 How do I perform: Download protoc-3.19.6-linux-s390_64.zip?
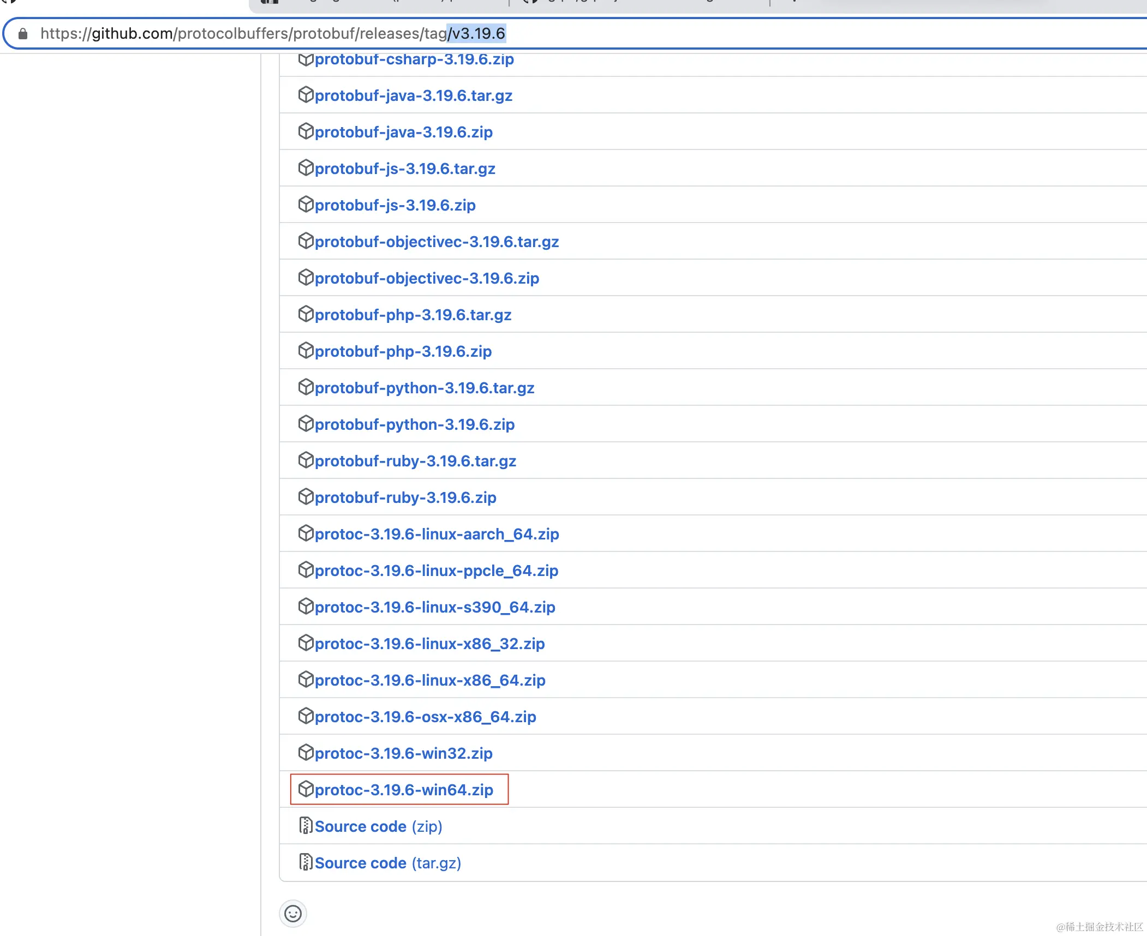(x=434, y=607)
